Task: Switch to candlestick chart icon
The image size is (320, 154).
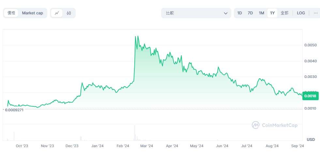Action: coord(69,13)
